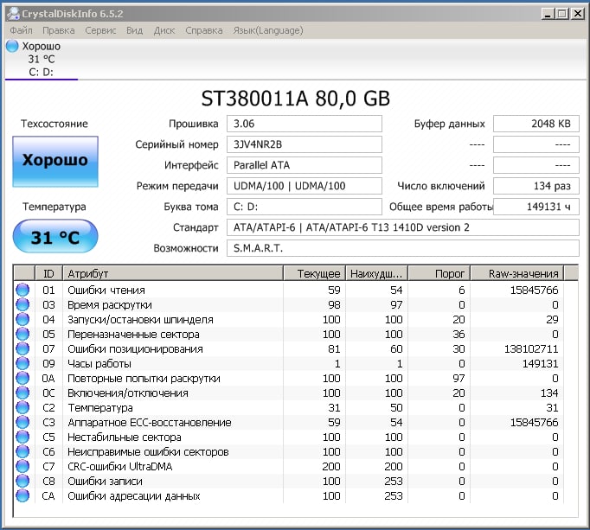Click the Текущее column header
The width and height of the screenshot is (590, 530).
pyautogui.click(x=315, y=273)
